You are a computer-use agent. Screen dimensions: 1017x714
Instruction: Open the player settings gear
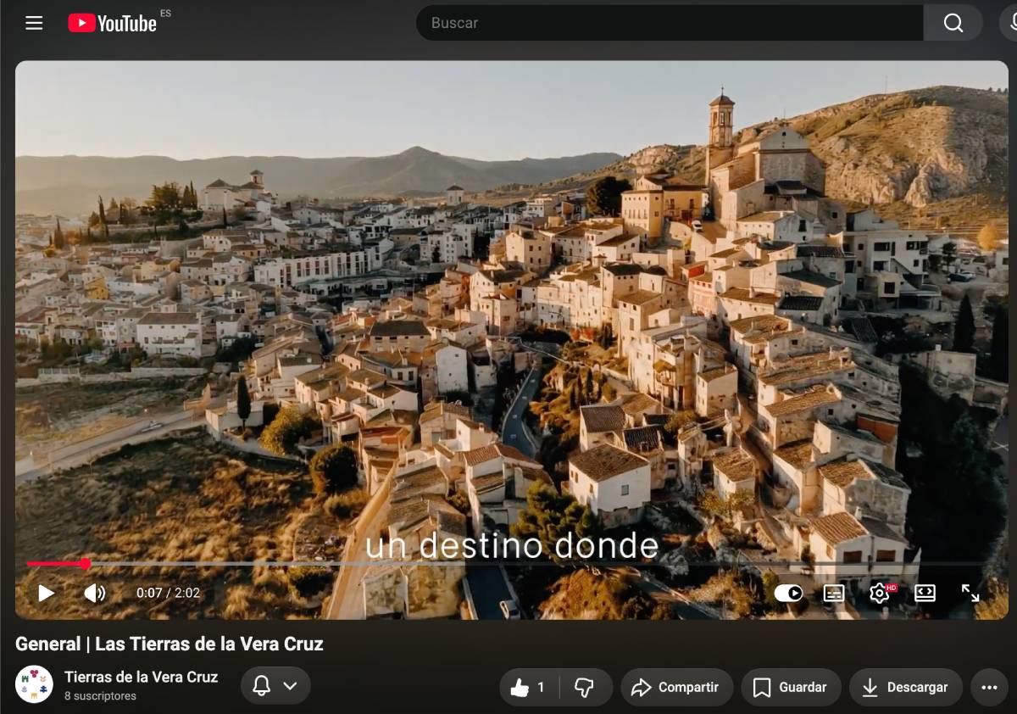880,593
